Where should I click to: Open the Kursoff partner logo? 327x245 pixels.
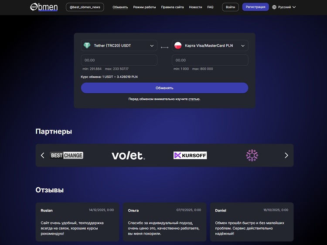click(190, 155)
